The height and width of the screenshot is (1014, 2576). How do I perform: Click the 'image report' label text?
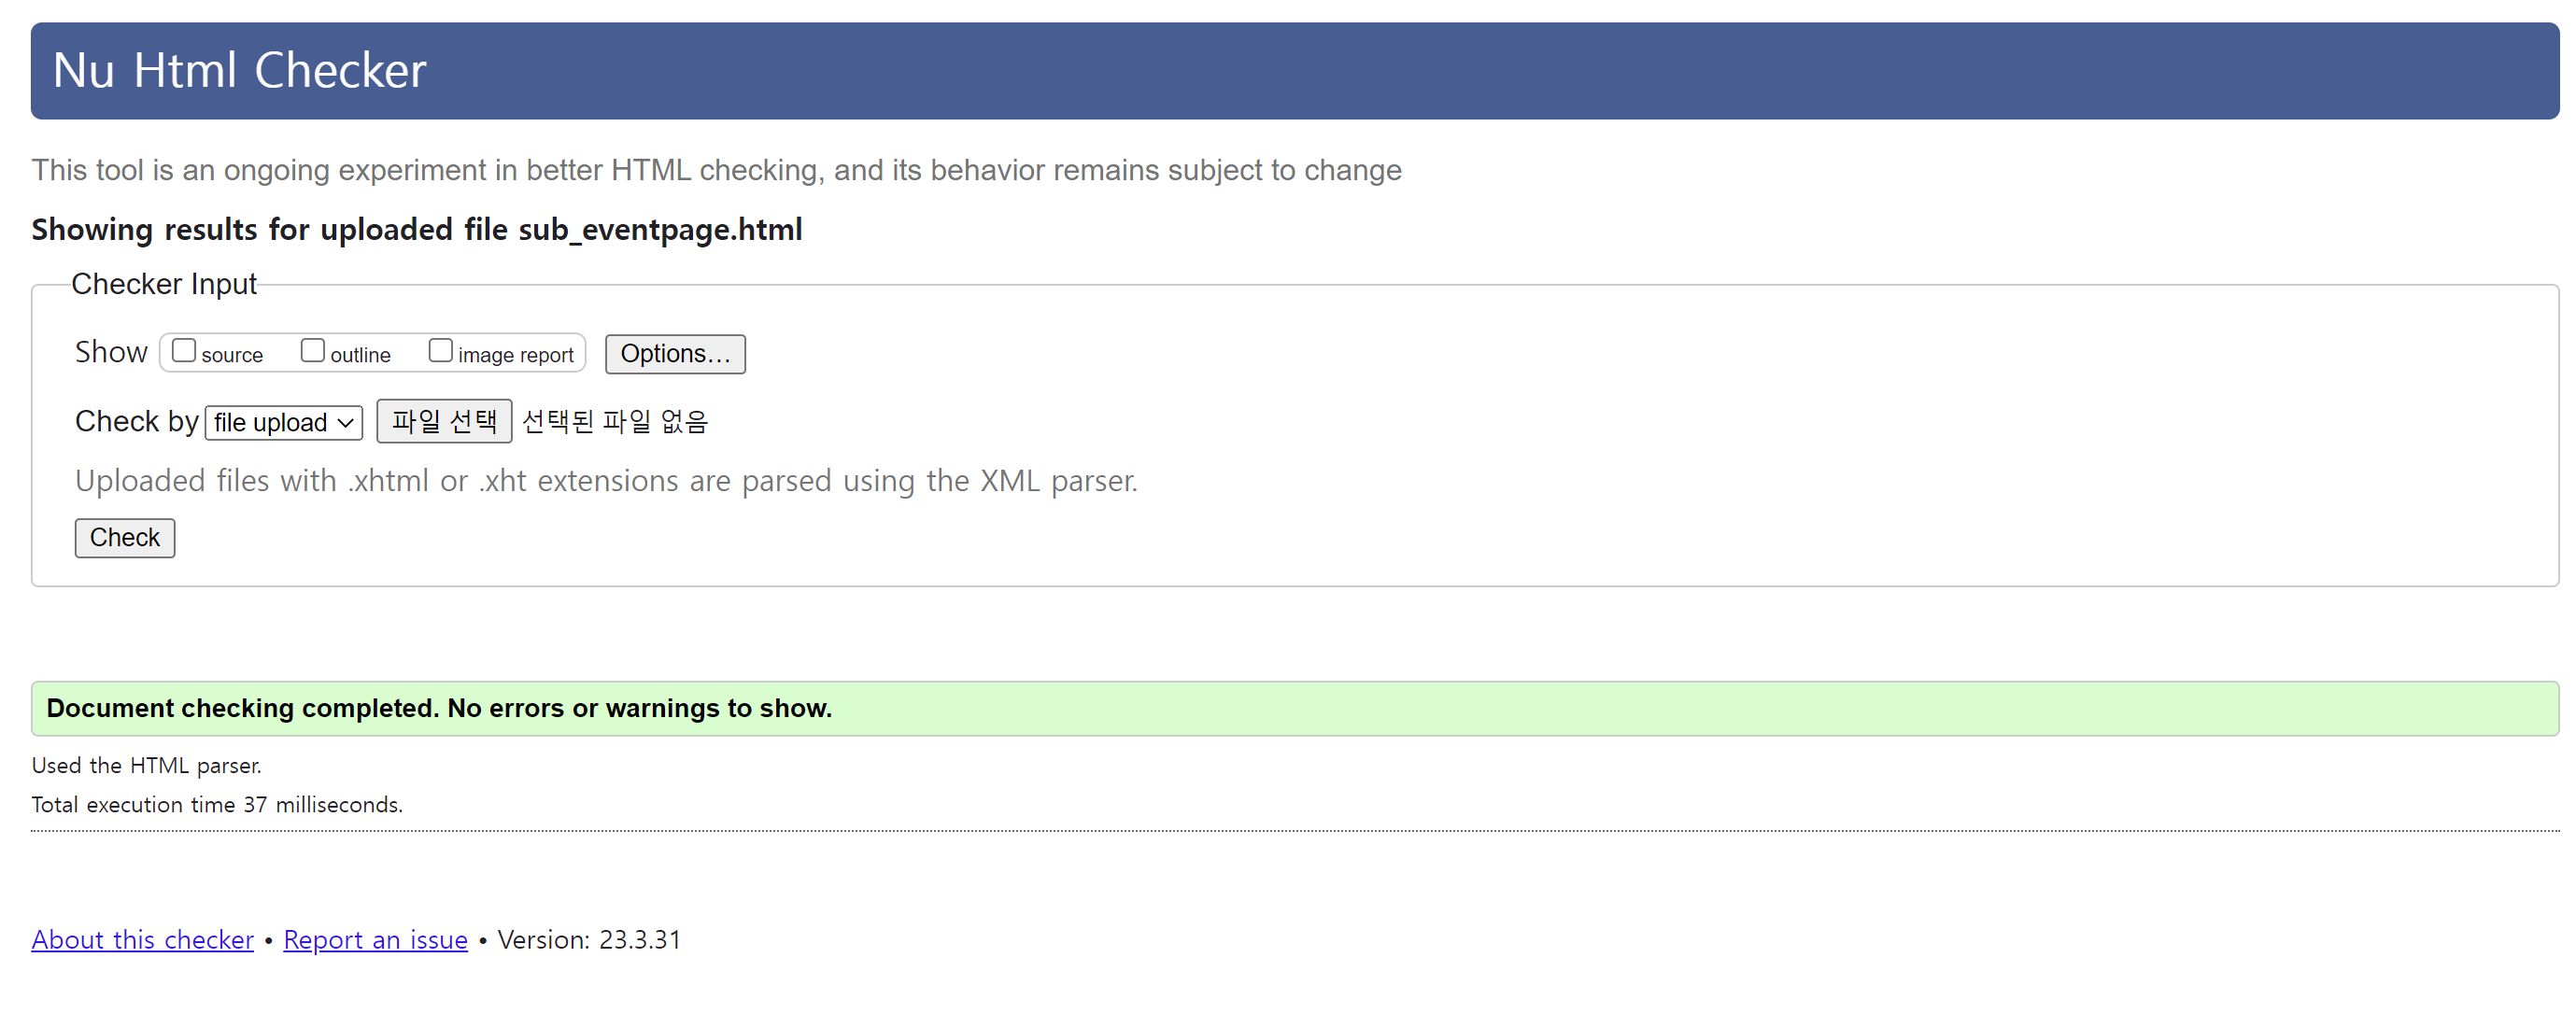(515, 355)
